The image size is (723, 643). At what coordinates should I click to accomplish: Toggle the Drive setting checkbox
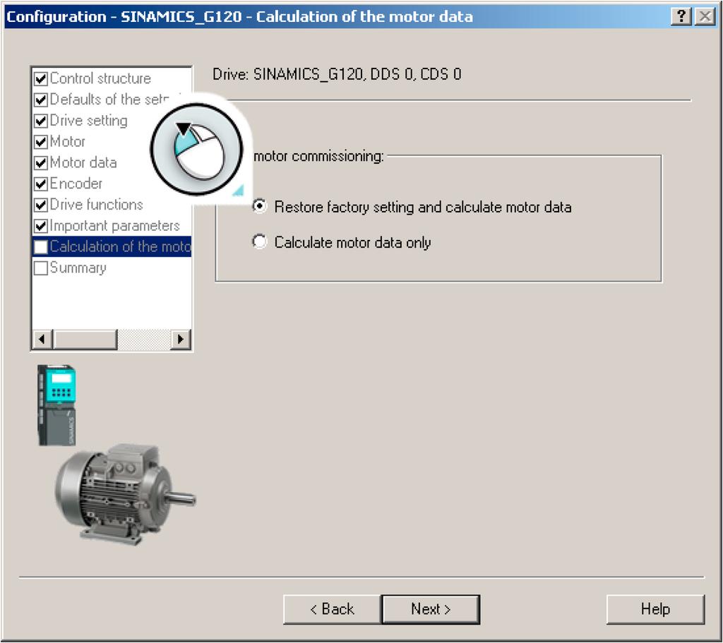pos(40,121)
